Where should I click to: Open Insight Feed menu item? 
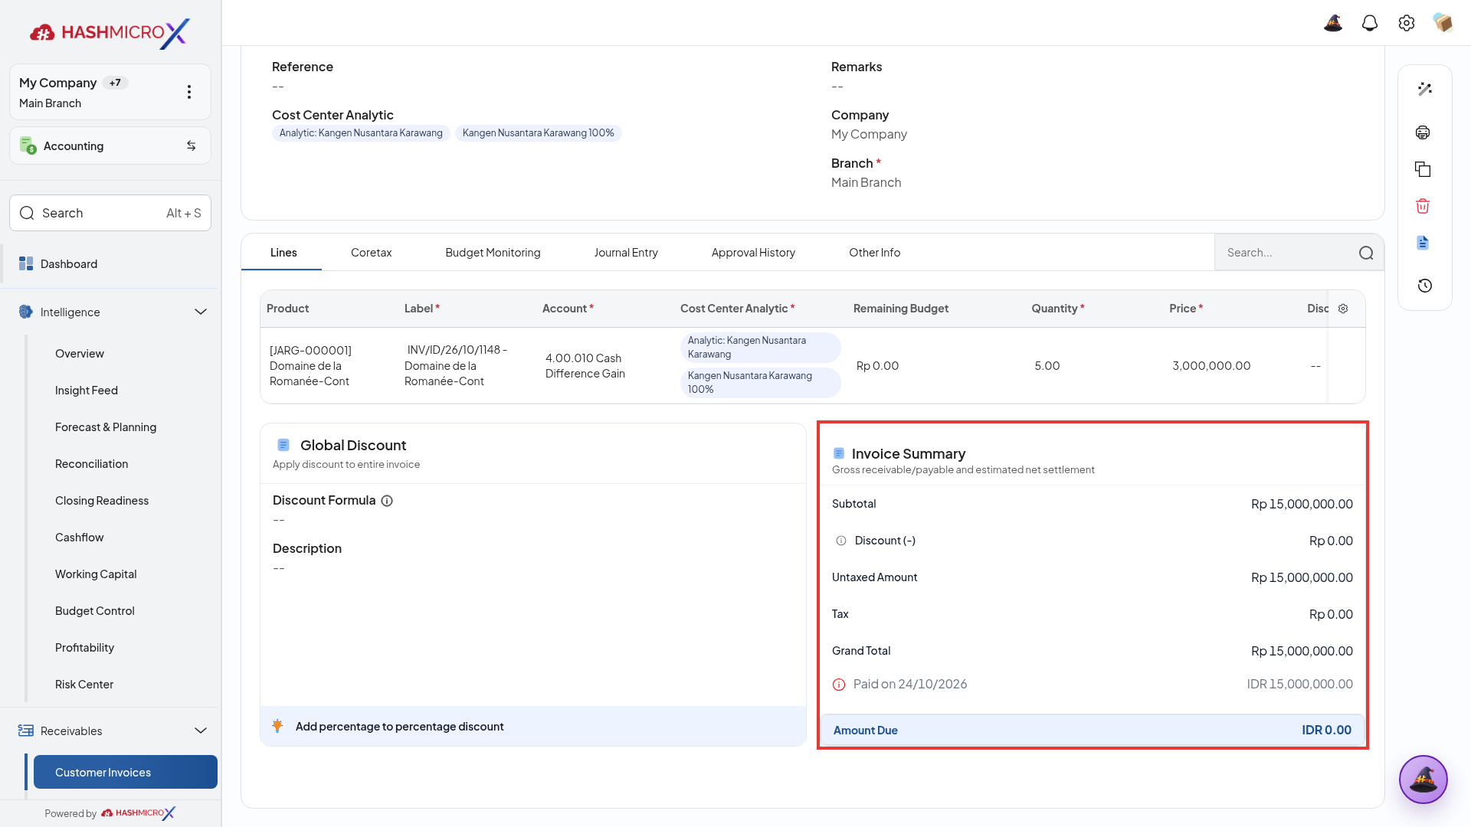(x=87, y=391)
